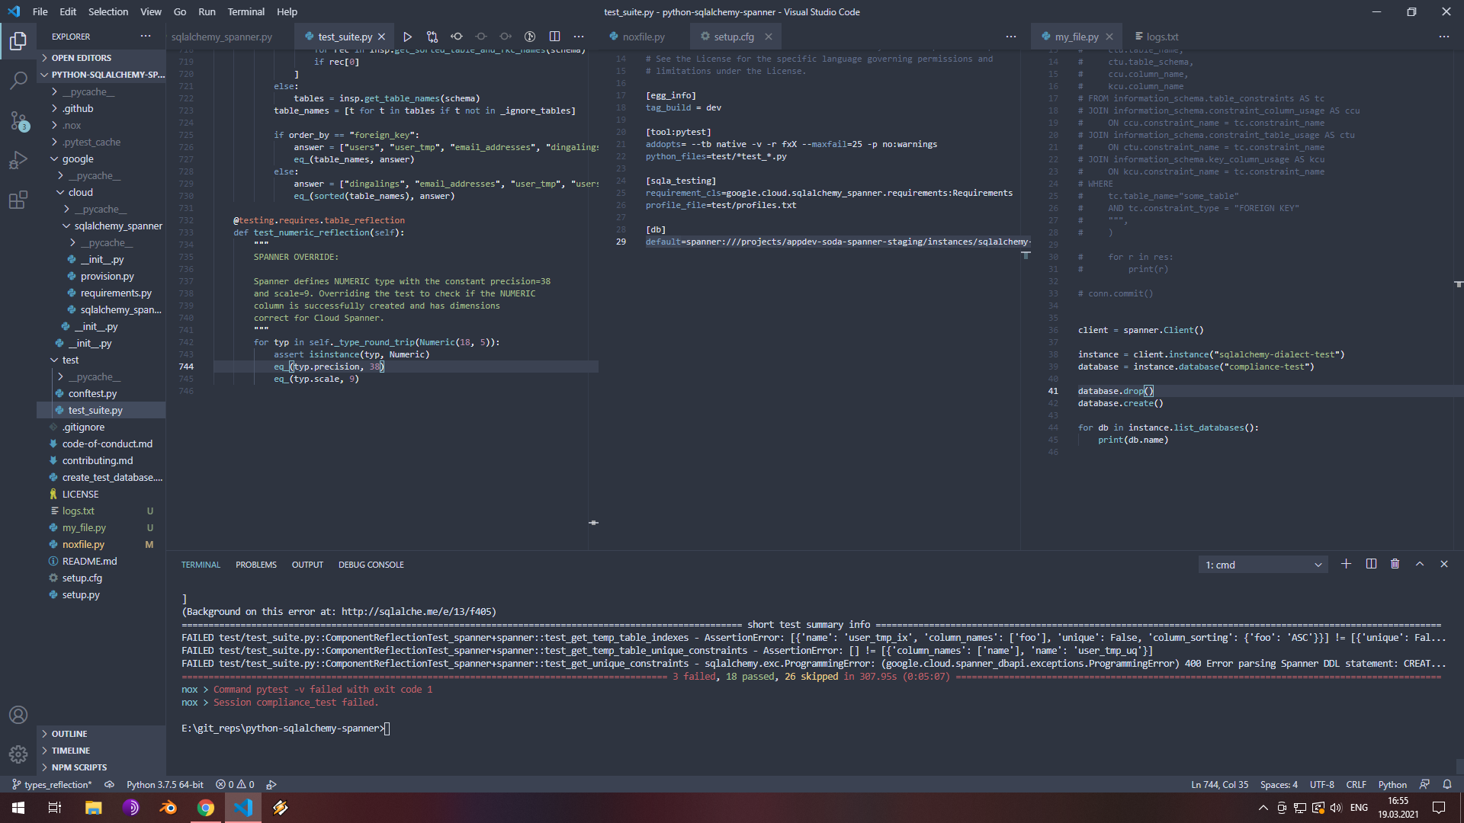Open notifications bell in status bar
The height and width of the screenshot is (823, 1464).
click(x=1447, y=784)
